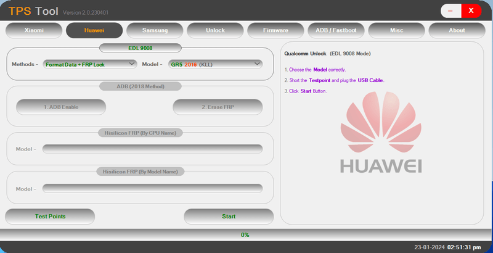Viewport: 493px width, 253px height.
Task: Click the 2. Erase FRP button
Action: pyautogui.click(x=218, y=107)
